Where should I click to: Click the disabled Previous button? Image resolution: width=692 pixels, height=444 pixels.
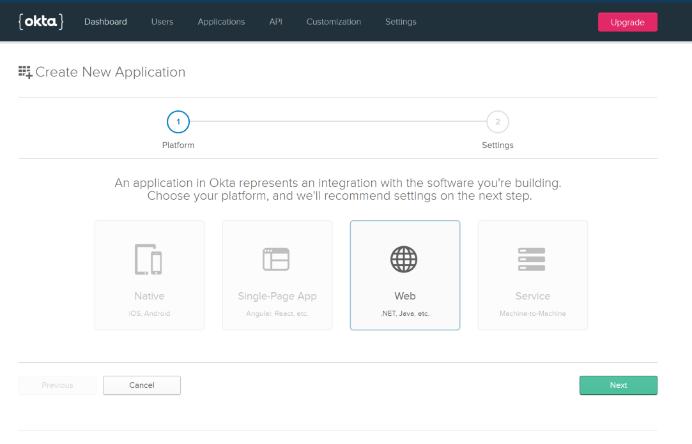pos(58,385)
